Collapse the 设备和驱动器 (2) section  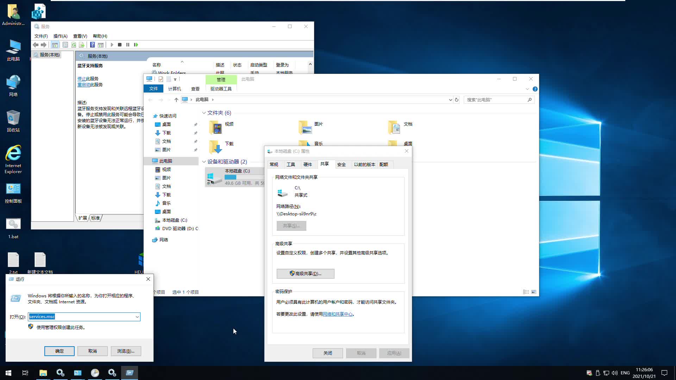click(x=204, y=161)
